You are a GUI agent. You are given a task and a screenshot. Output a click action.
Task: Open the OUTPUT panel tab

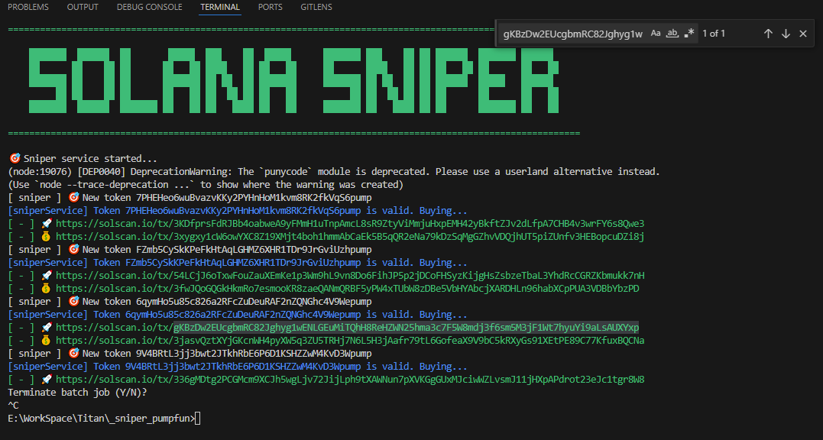[83, 8]
